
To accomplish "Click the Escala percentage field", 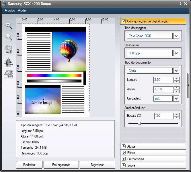I will (x=163, y=116).
